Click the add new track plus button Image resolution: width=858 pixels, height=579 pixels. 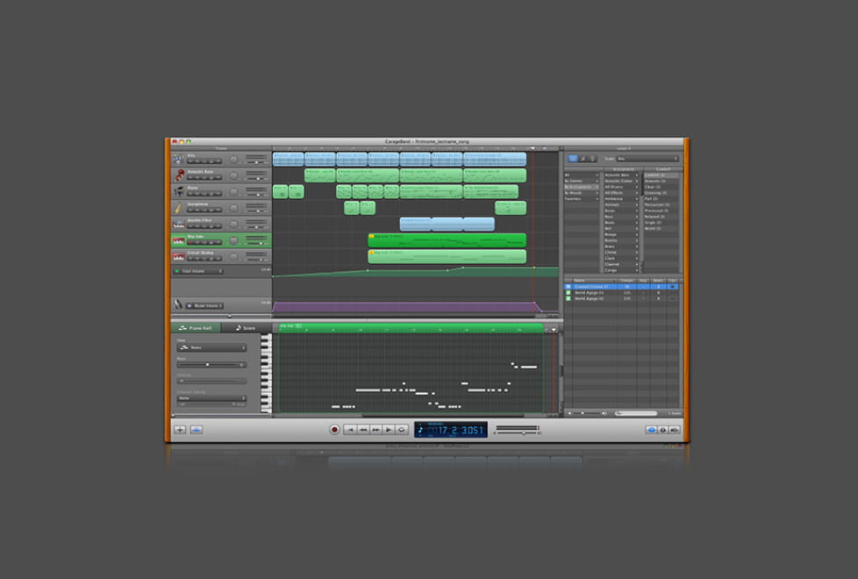point(180,430)
